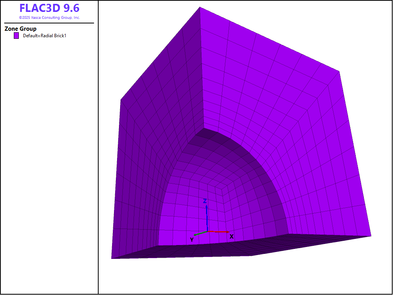
Task: Click the X axis label
Action: (231, 237)
